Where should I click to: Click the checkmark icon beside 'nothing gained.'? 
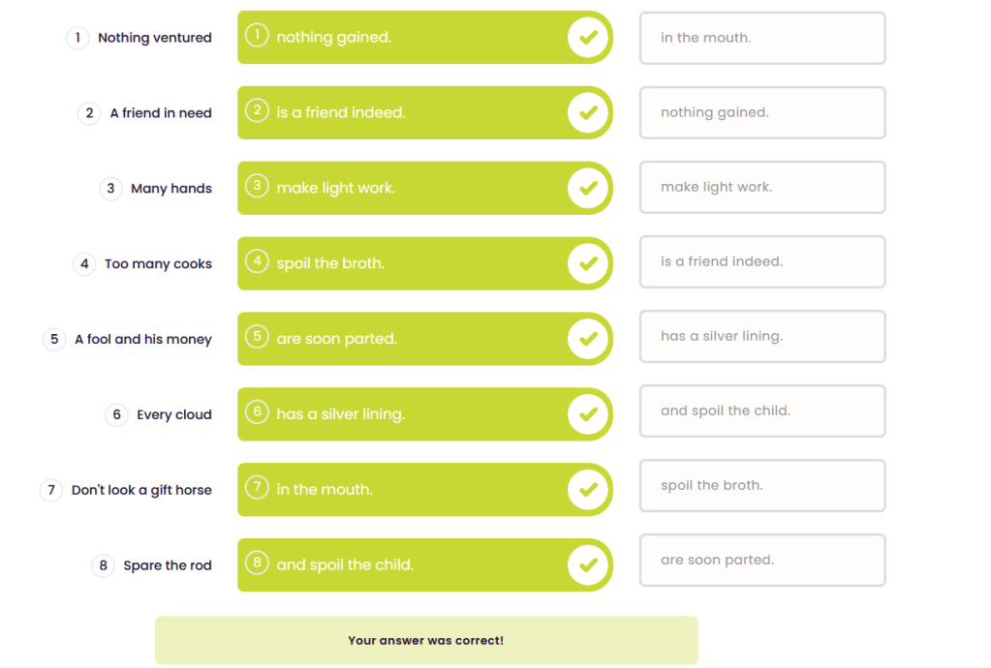pyautogui.click(x=587, y=38)
